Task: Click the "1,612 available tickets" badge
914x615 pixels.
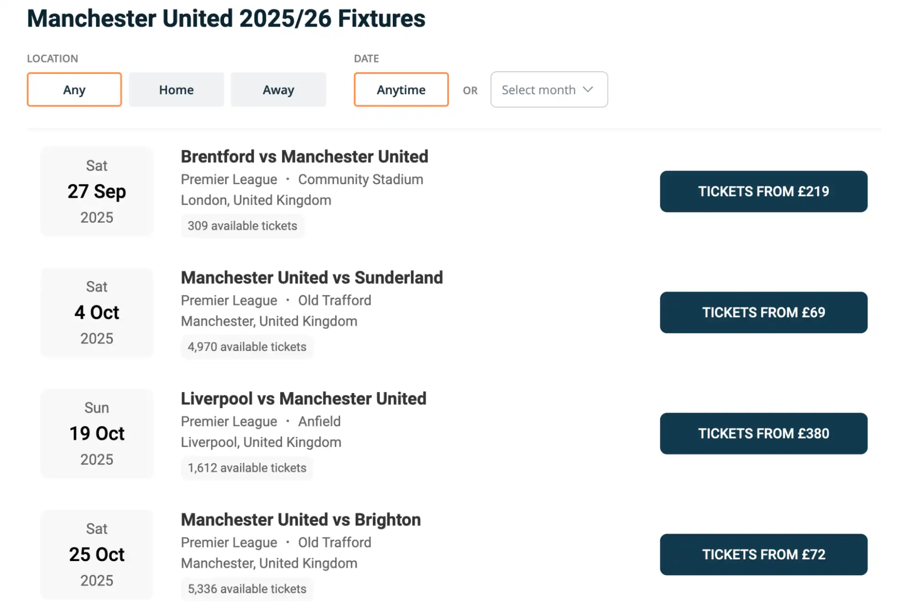Action: tap(246, 467)
